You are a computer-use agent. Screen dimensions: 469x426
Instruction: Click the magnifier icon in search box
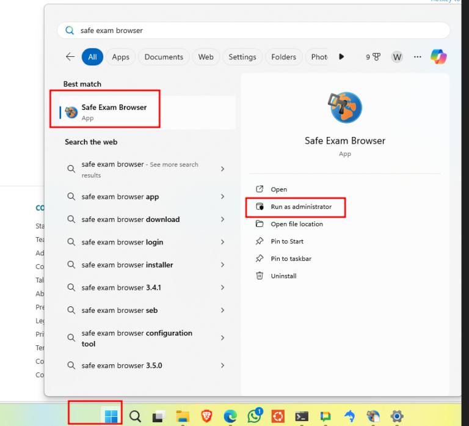pyautogui.click(x=70, y=30)
